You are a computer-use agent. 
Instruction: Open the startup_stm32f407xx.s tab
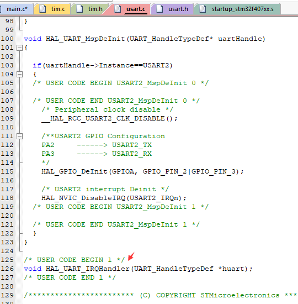coord(237,9)
